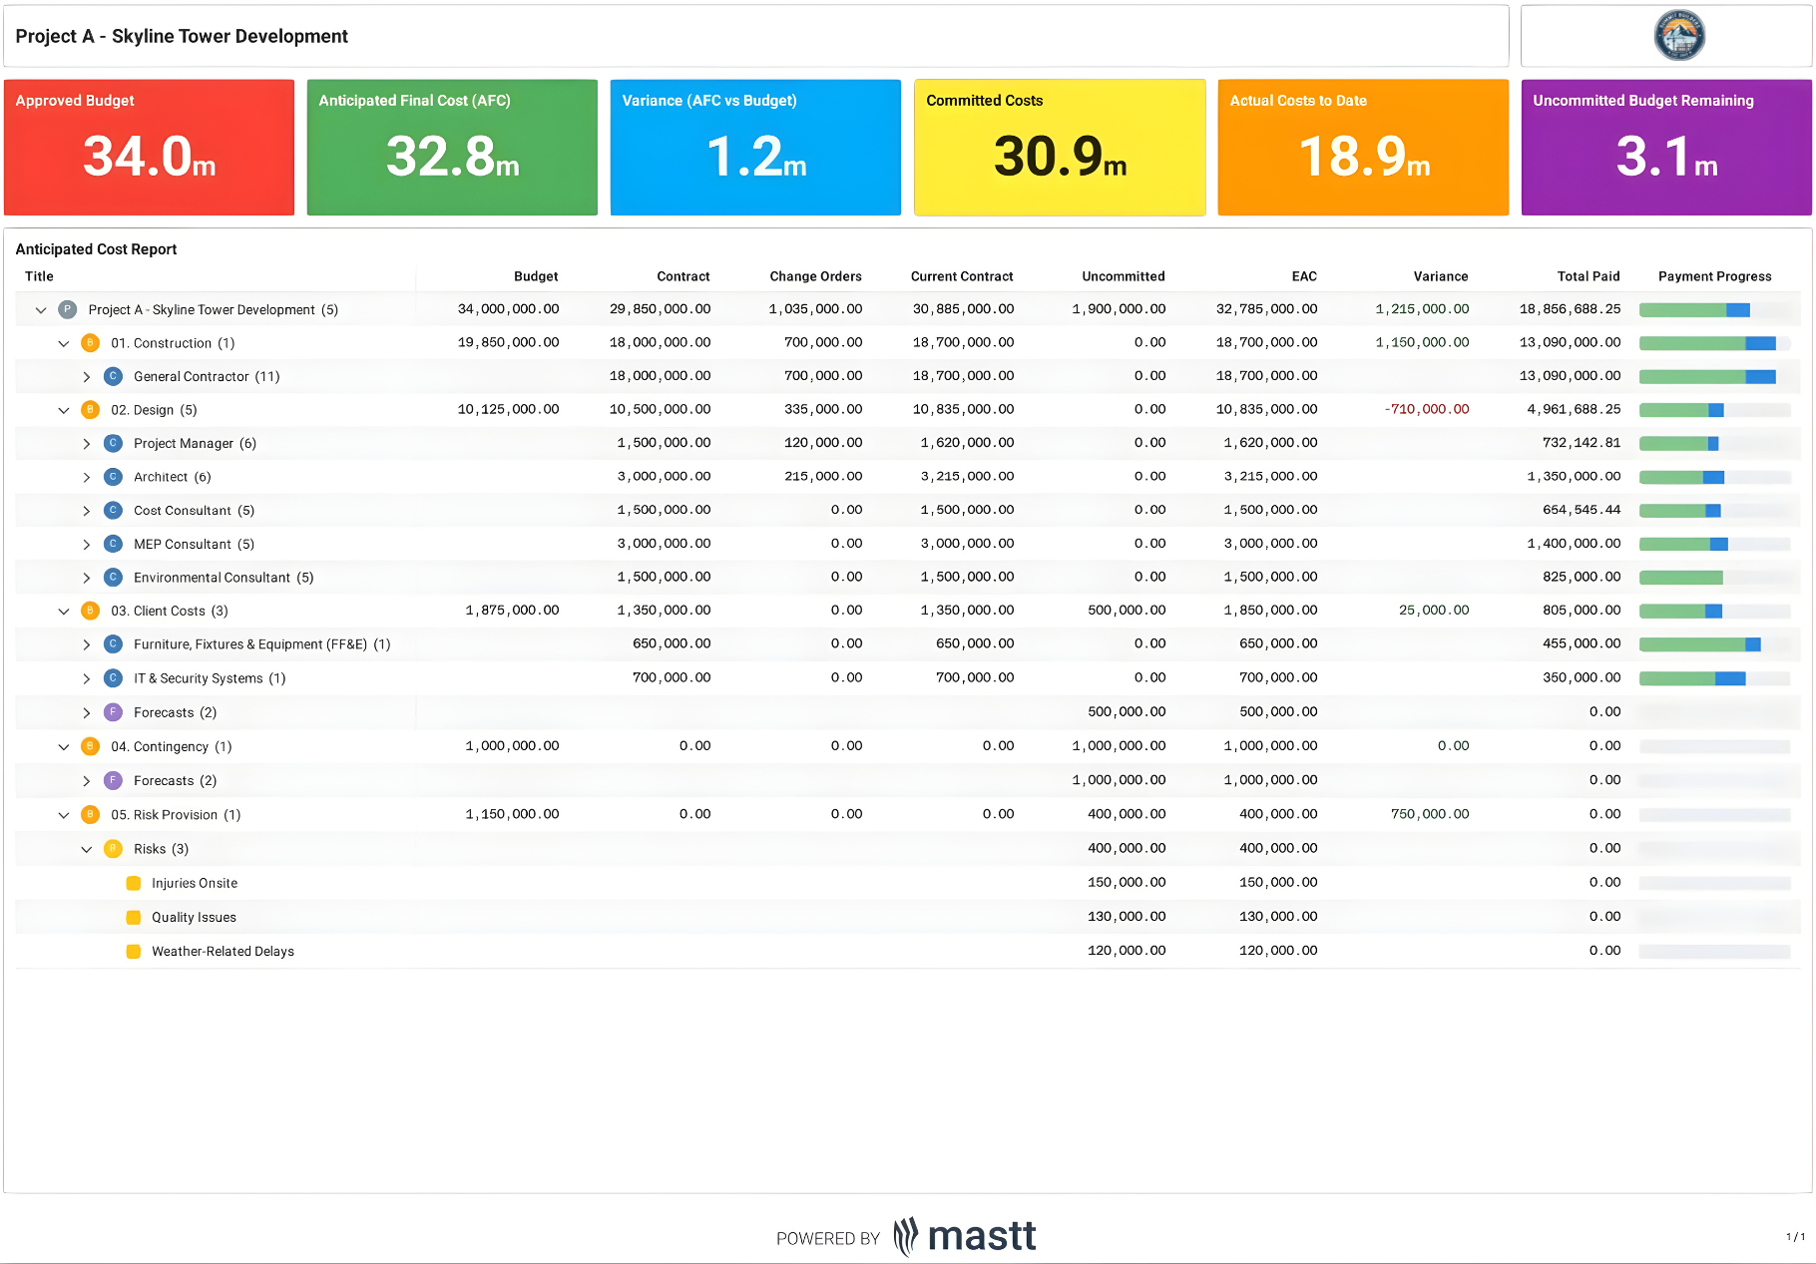Click the payment progress bar for 01. Construction
The width and height of the screenshot is (1816, 1264).
(x=1708, y=342)
